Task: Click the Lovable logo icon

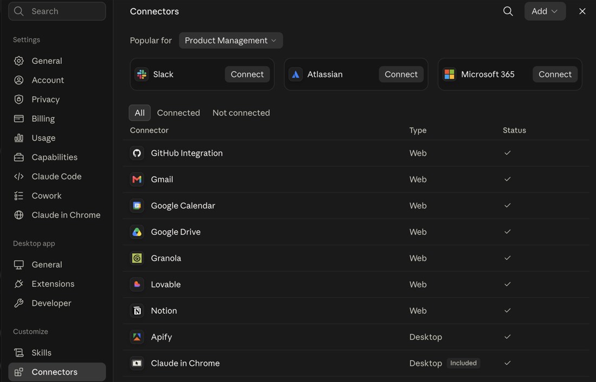Action: [x=137, y=285]
